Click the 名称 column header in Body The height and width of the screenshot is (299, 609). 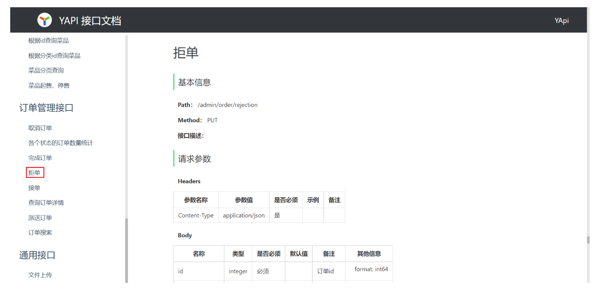pyautogui.click(x=199, y=254)
